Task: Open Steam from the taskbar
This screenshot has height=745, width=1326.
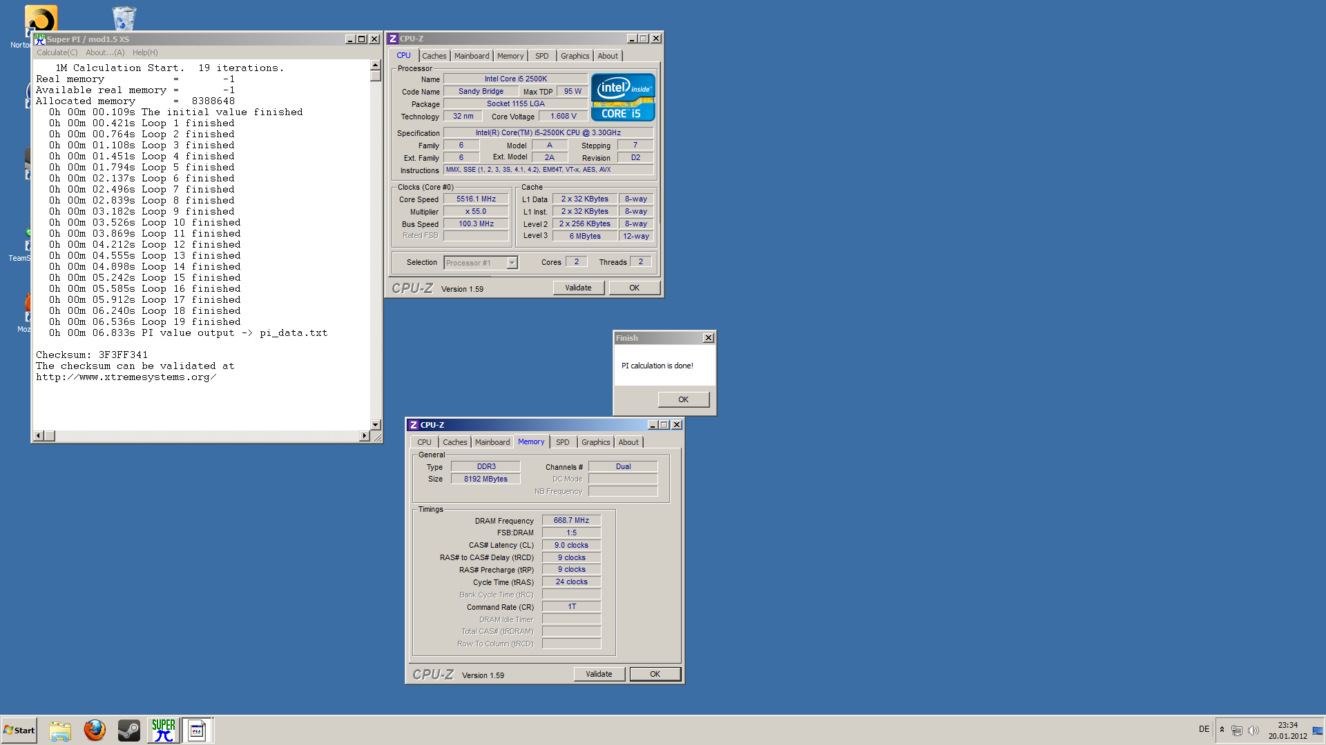Action: (x=129, y=730)
